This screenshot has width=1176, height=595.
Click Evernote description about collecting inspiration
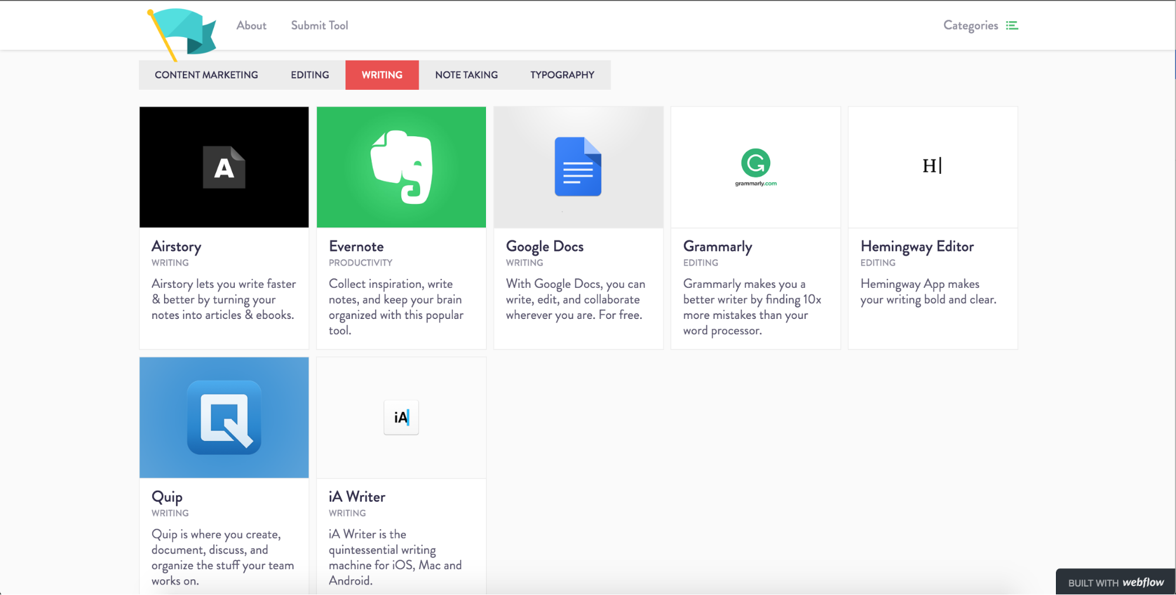click(x=396, y=307)
